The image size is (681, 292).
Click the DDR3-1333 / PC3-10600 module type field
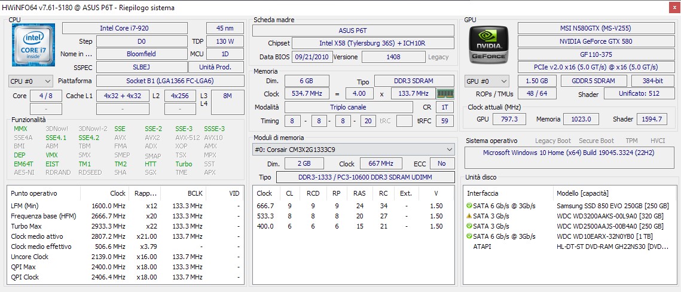[365, 177]
